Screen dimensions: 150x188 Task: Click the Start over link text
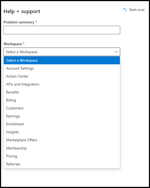pos(137,10)
